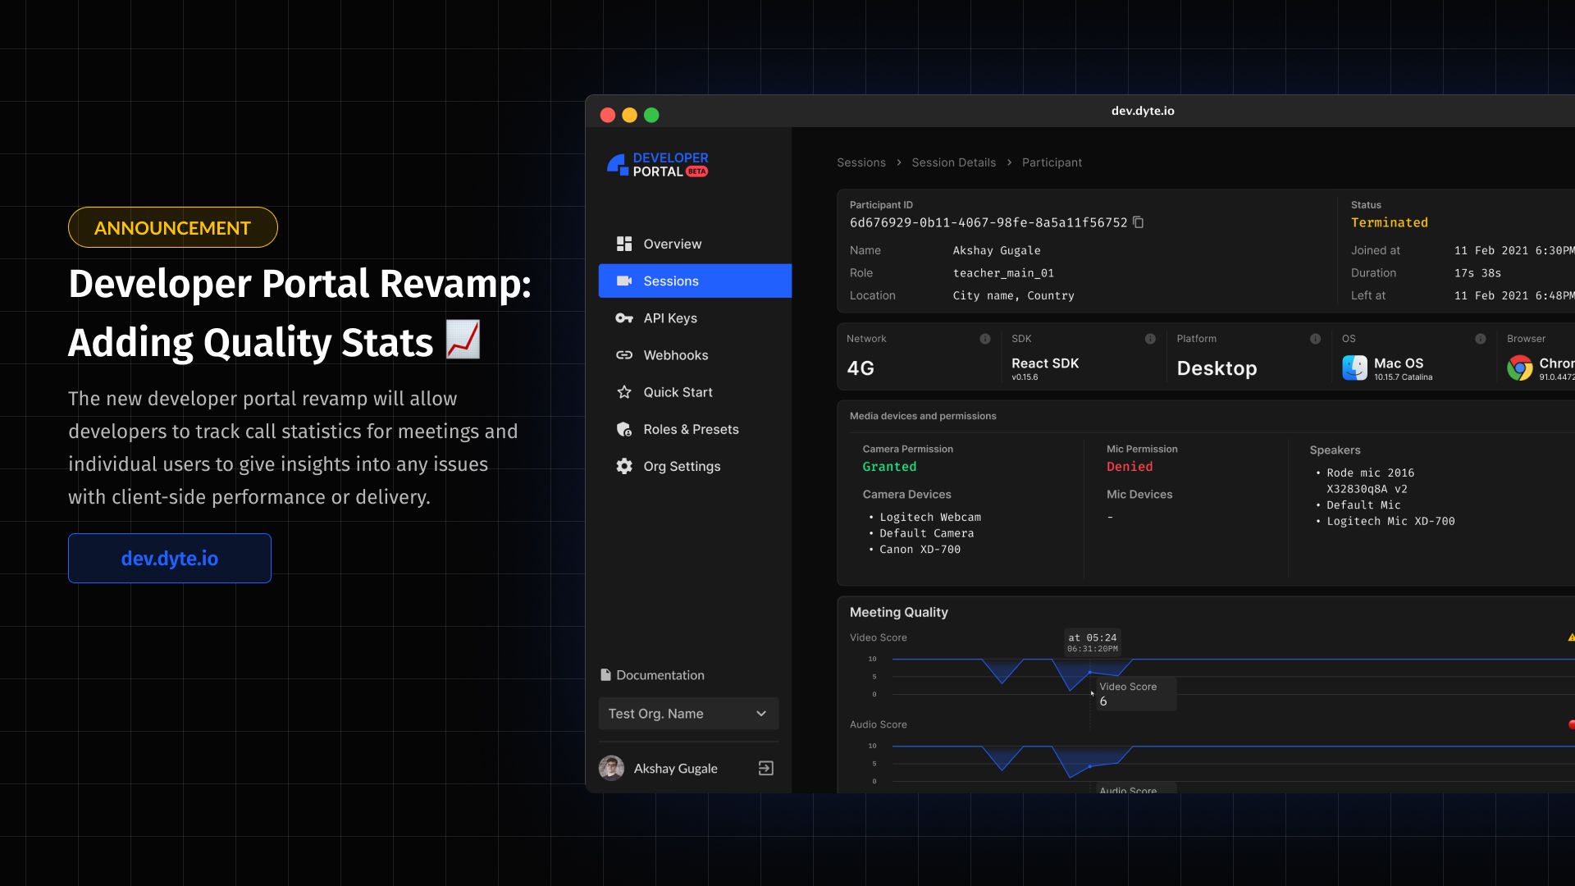The image size is (1575, 886).
Task: Click the Terminated status text
Action: pyautogui.click(x=1390, y=222)
